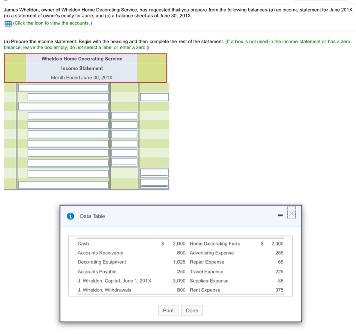
Task: Click the total expenses amount box
Action: coord(155,173)
